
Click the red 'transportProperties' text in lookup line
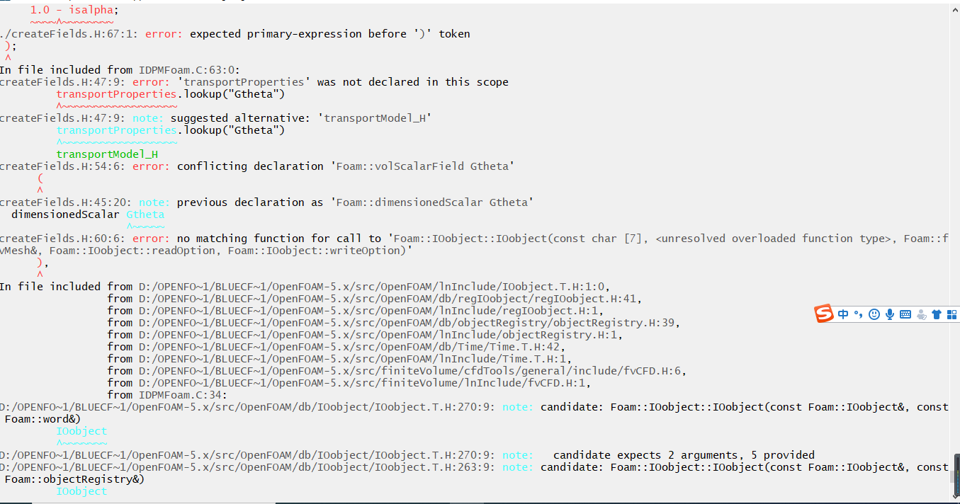pos(116,94)
